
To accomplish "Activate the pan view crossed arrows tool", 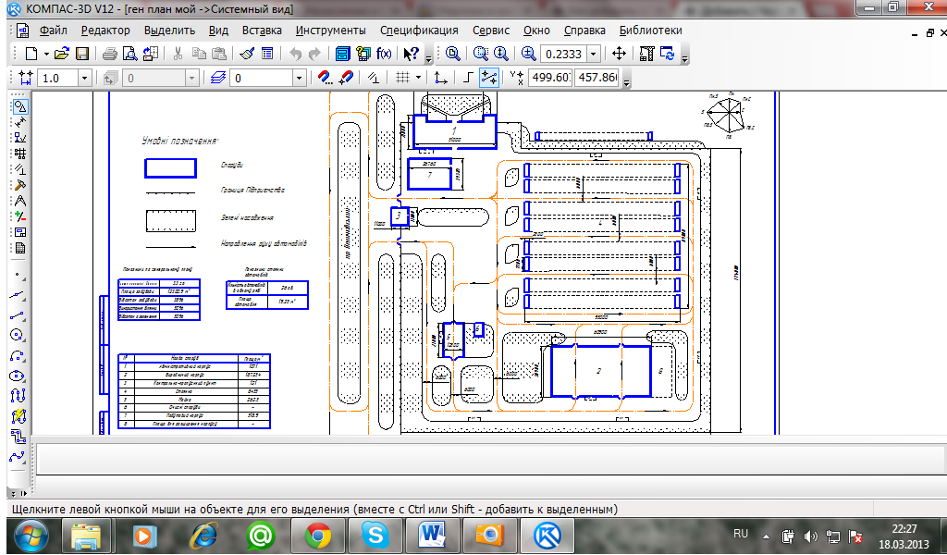I will (x=619, y=54).
